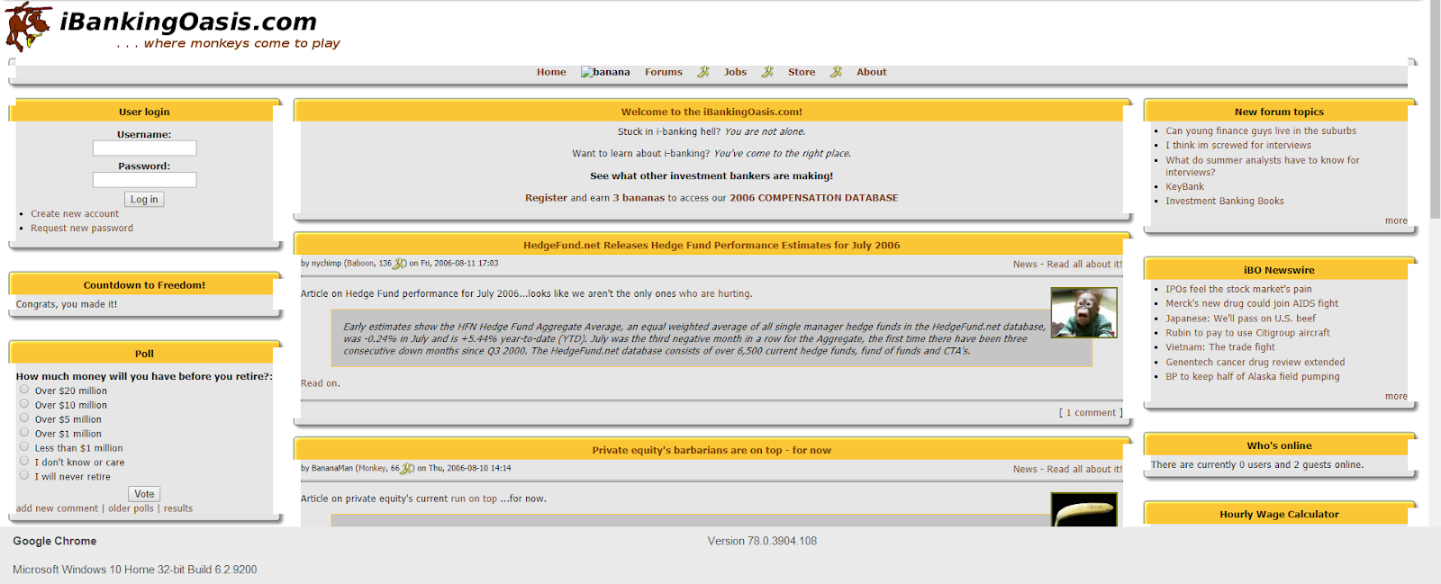The height and width of the screenshot is (584, 1441).
Task: Click Register link in welcome box
Action: [547, 198]
